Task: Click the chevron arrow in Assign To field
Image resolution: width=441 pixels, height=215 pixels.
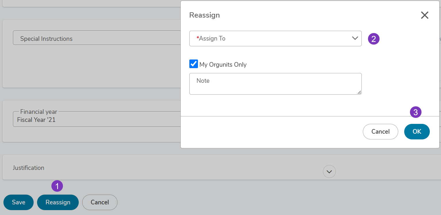Action: point(355,38)
